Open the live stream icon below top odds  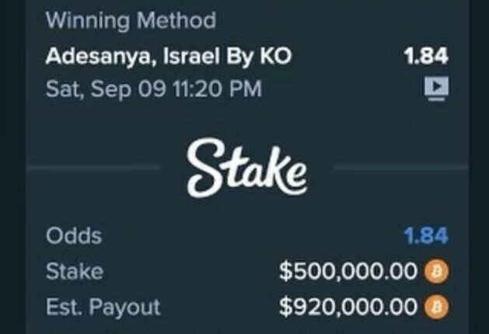pyautogui.click(x=436, y=89)
